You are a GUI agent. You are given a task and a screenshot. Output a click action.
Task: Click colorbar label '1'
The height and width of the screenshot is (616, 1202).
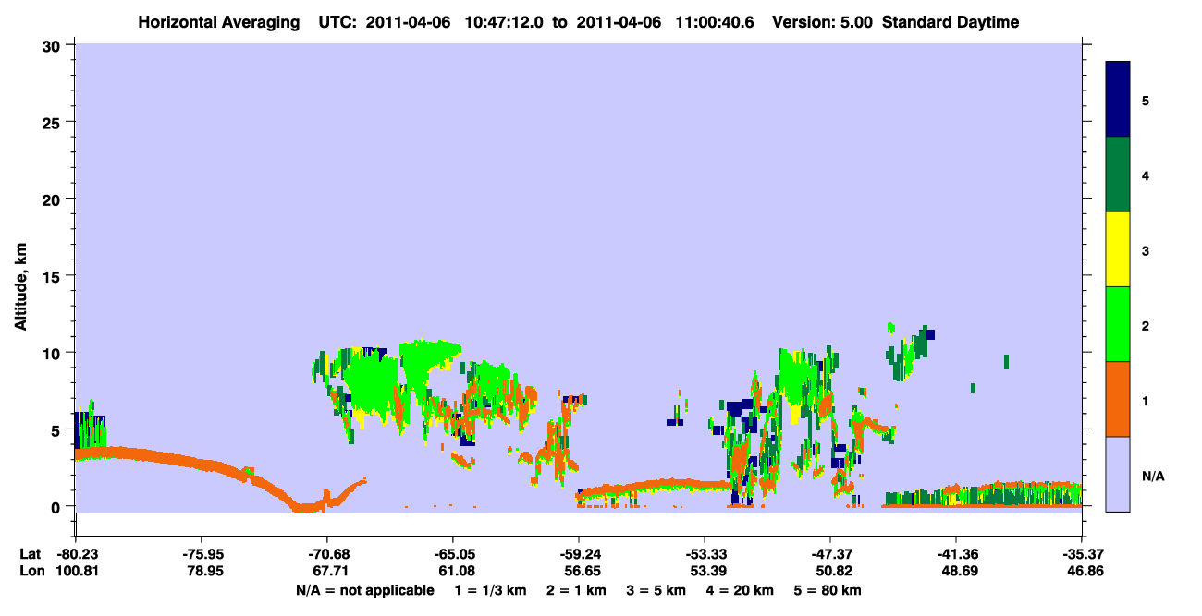[x=1146, y=400]
